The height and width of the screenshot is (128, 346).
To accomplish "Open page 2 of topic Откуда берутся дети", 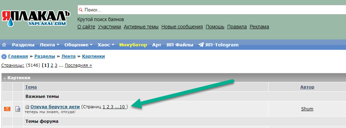I will click(108, 107).
